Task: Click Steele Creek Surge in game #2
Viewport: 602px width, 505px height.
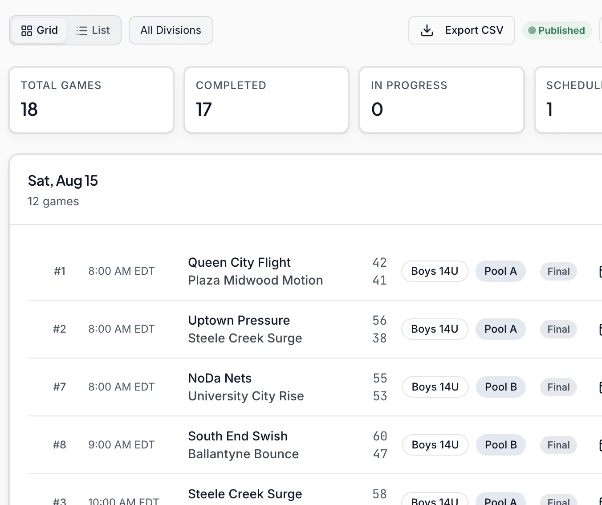Action: click(x=245, y=338)
